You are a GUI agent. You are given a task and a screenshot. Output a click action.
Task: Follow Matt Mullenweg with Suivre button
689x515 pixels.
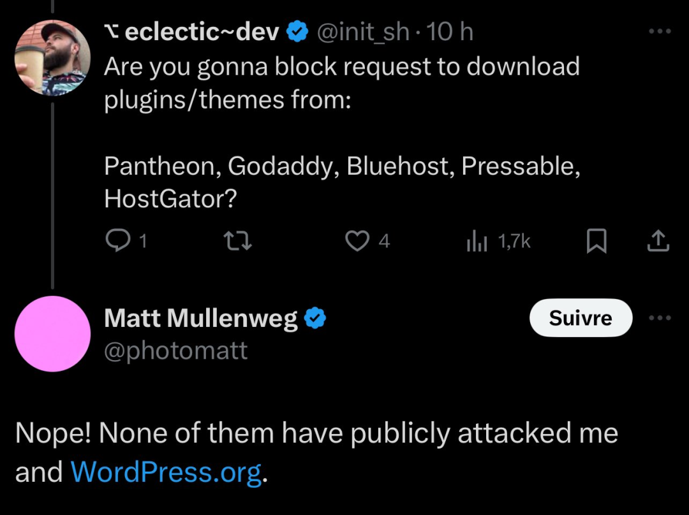click(x=581, y=317)
